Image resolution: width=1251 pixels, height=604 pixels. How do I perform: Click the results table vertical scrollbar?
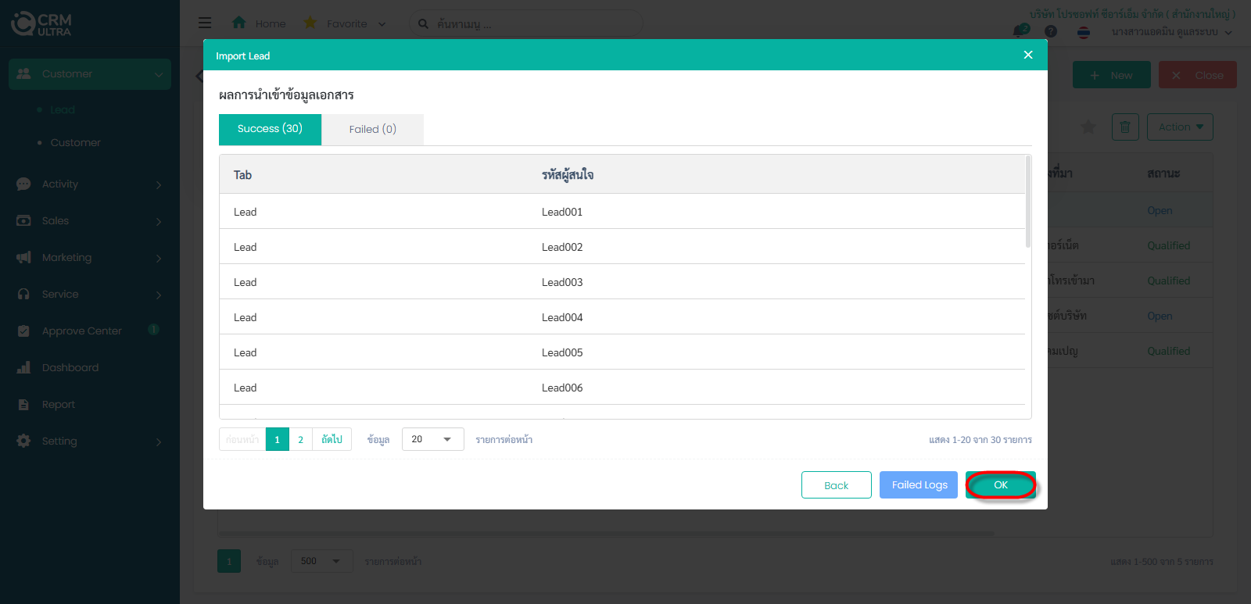click(x=1028, y=203)
